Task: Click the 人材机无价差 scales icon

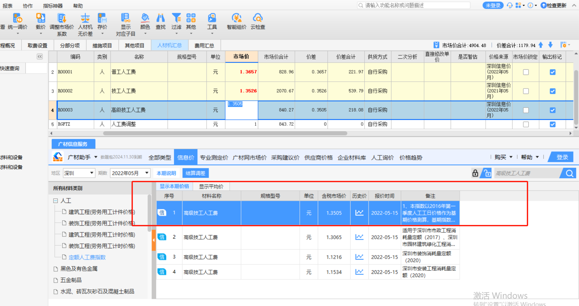Action: coord(85,18)
